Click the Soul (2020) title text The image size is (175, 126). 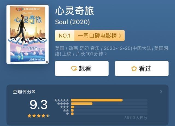(x=72, y=22)
